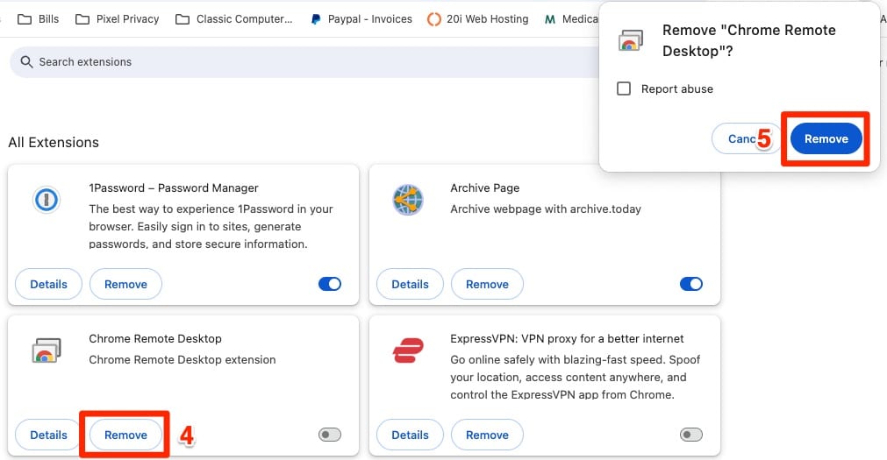Confirm removal with the blue Remove button
Viewport: 887px width, 460px height.
(x=826, y=138)
